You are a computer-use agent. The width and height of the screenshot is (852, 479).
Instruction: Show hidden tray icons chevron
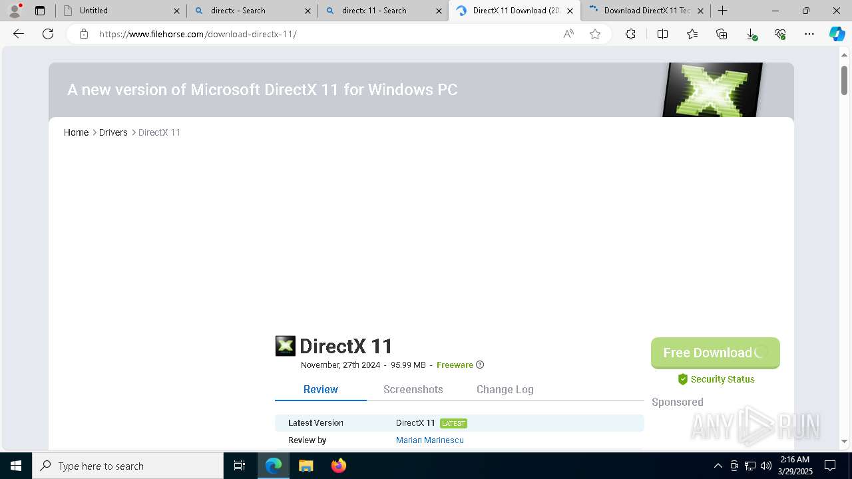pyautogui.click(x=718, y=466)
